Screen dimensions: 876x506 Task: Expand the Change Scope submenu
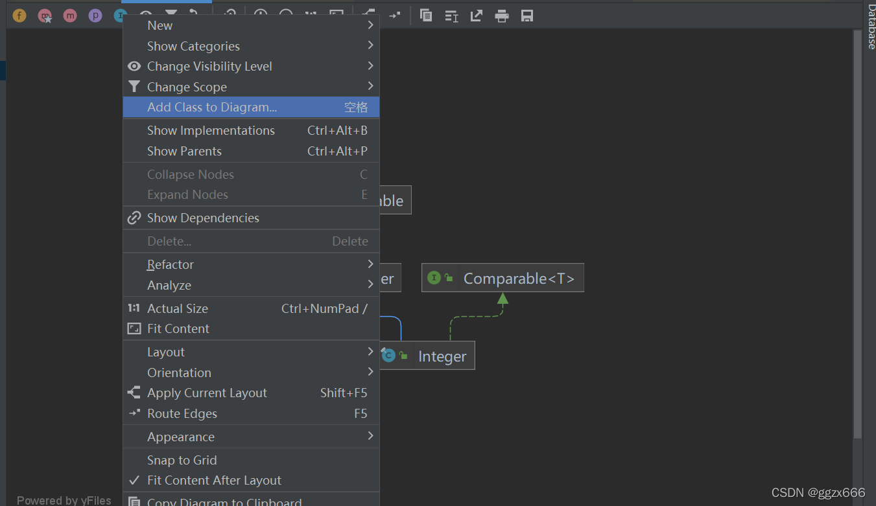(251, 87)
